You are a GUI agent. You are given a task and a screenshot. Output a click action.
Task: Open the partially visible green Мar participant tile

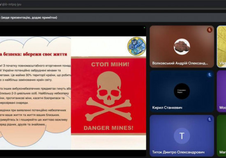221,136
